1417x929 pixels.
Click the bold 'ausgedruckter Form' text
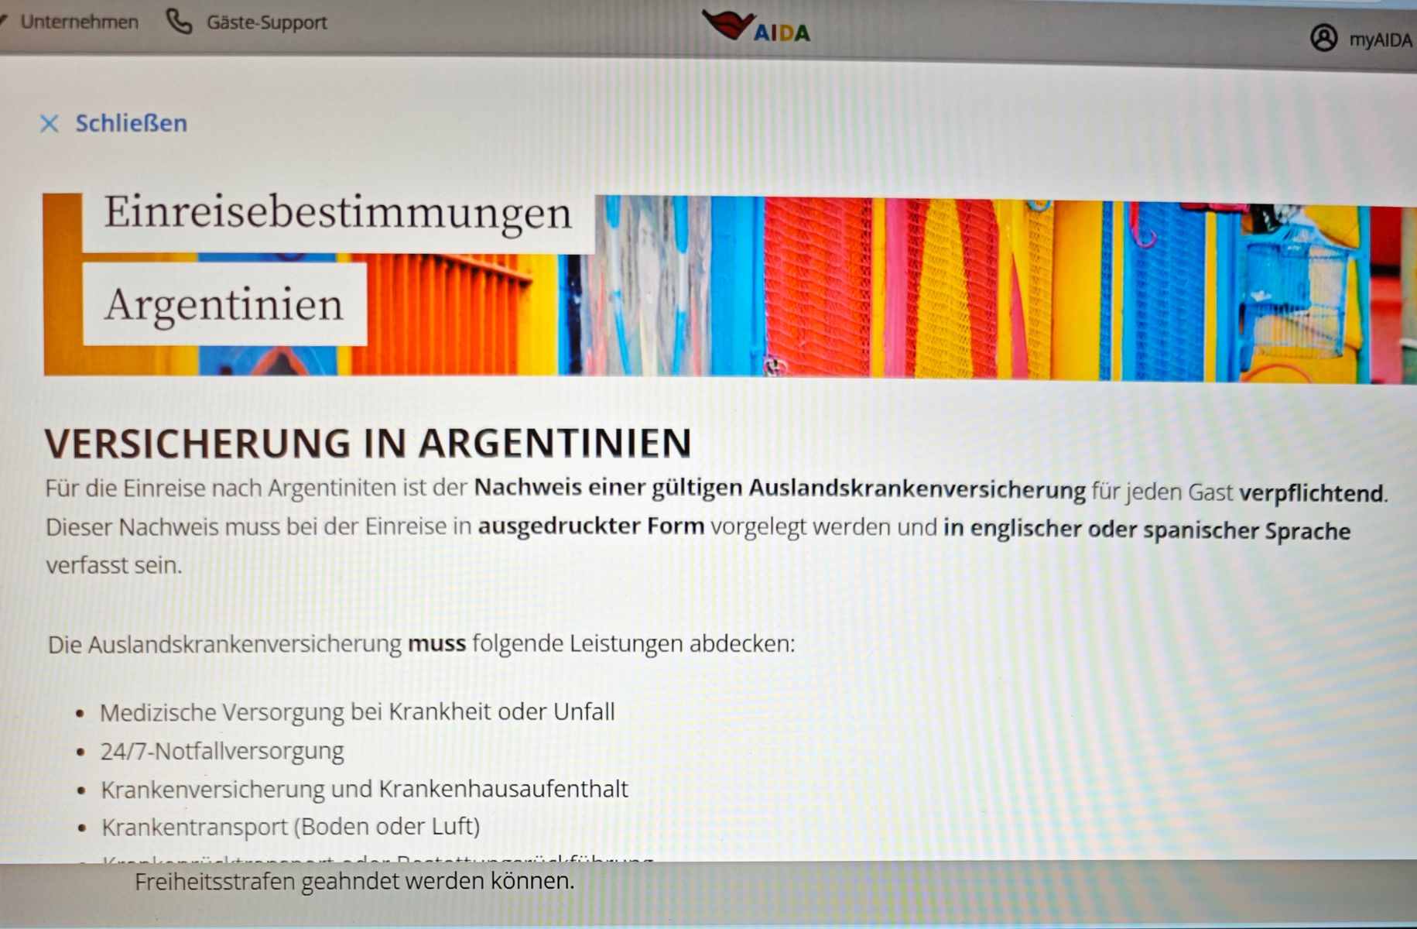[x=590, y=526]
